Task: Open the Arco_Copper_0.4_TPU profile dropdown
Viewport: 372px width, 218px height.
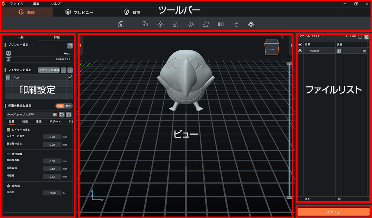Action: coord(55,115)
